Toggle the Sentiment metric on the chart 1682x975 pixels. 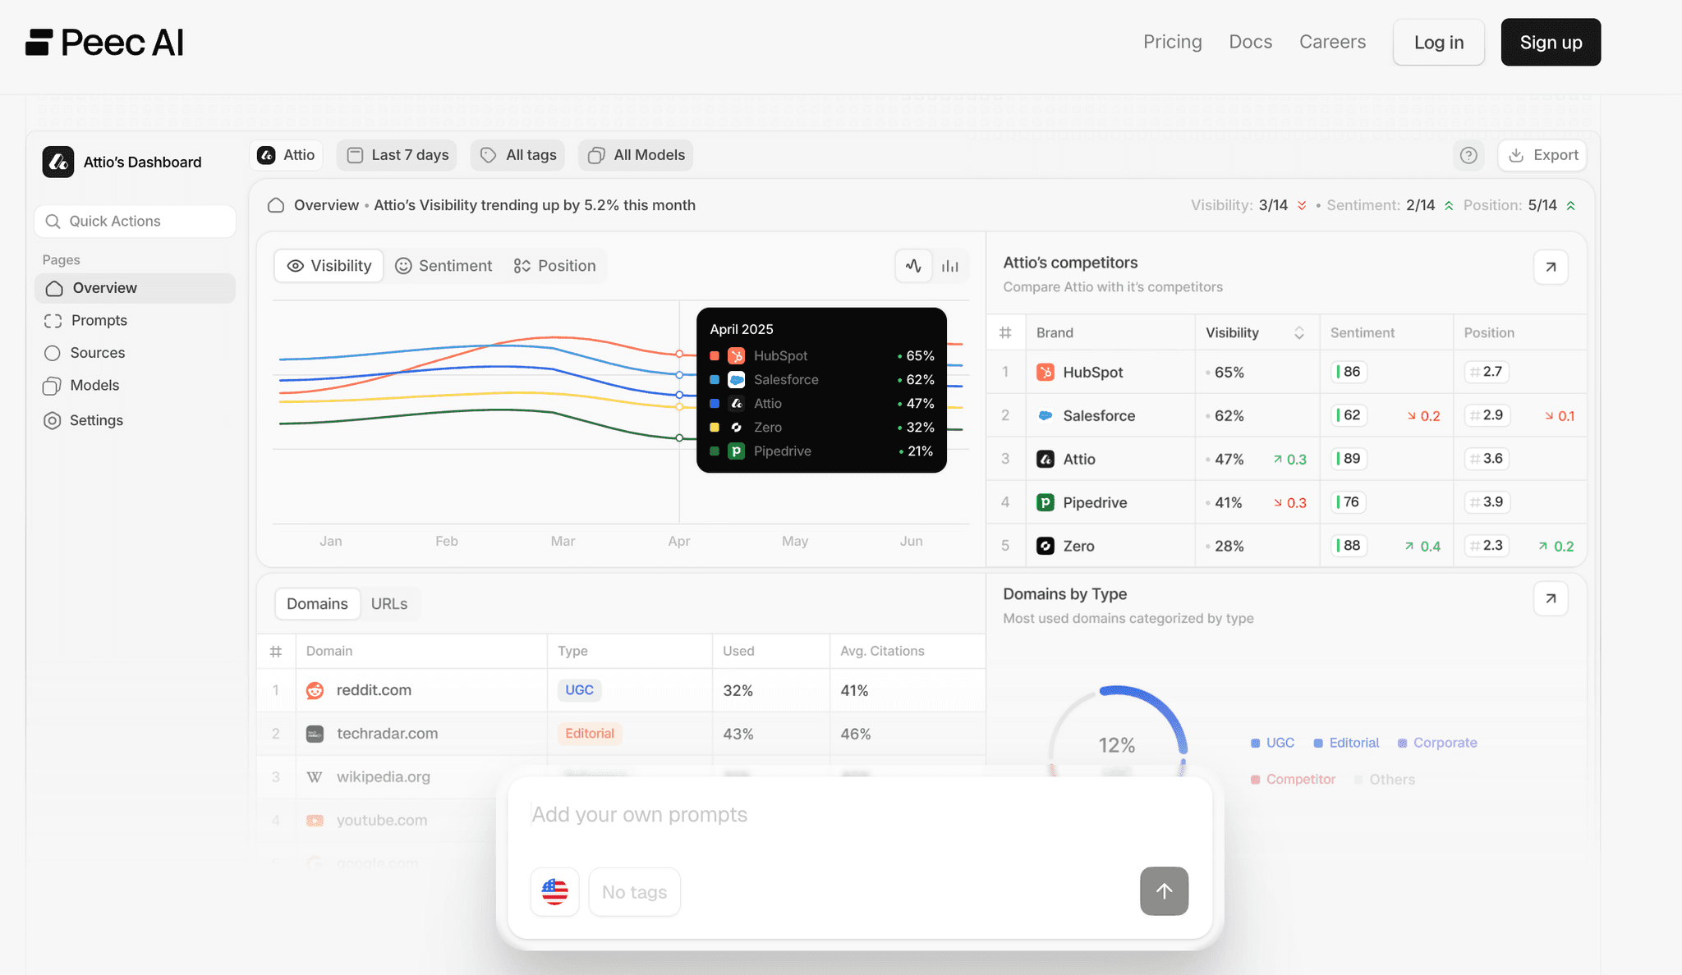[x=443, y=265]
